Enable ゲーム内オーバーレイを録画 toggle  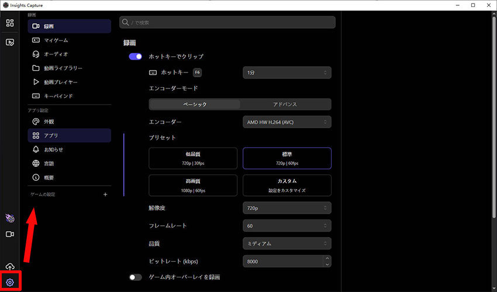(x=136, y=277)
